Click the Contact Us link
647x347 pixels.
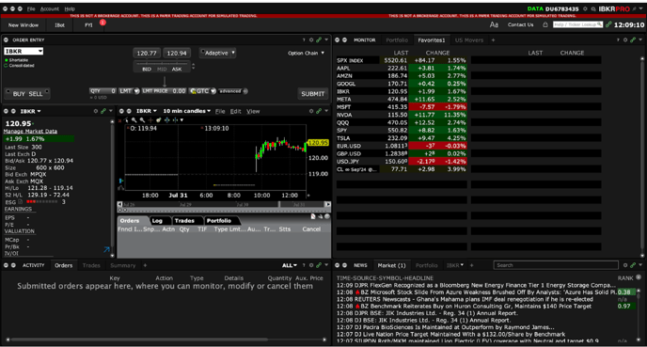pos(520,24)
